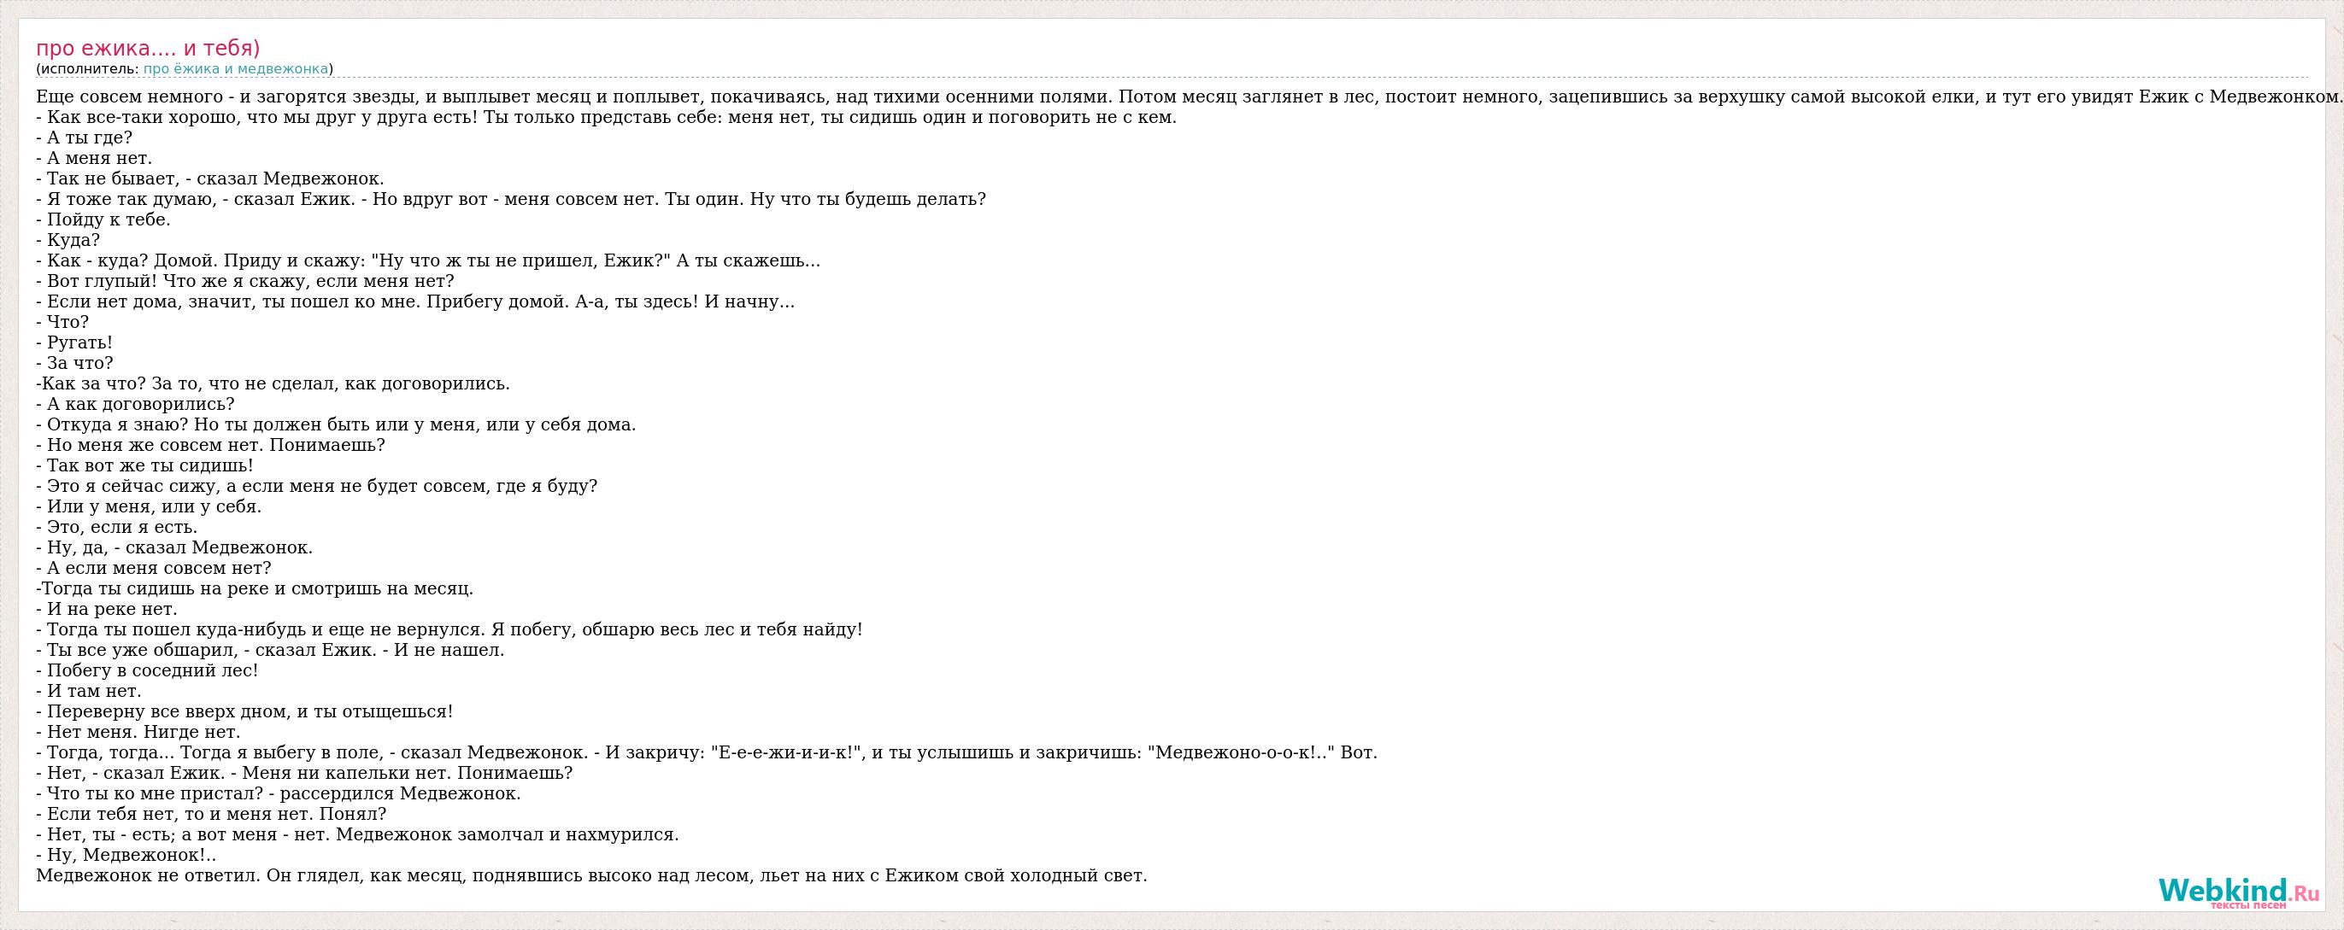Click the final paragraph starting 'Медвежонок не ответил'
The image size is (2344, 930).
pos(591,875)
